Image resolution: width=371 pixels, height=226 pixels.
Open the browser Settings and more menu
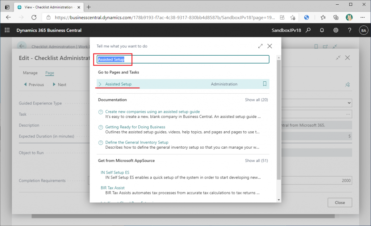click(x=362, y=17)
